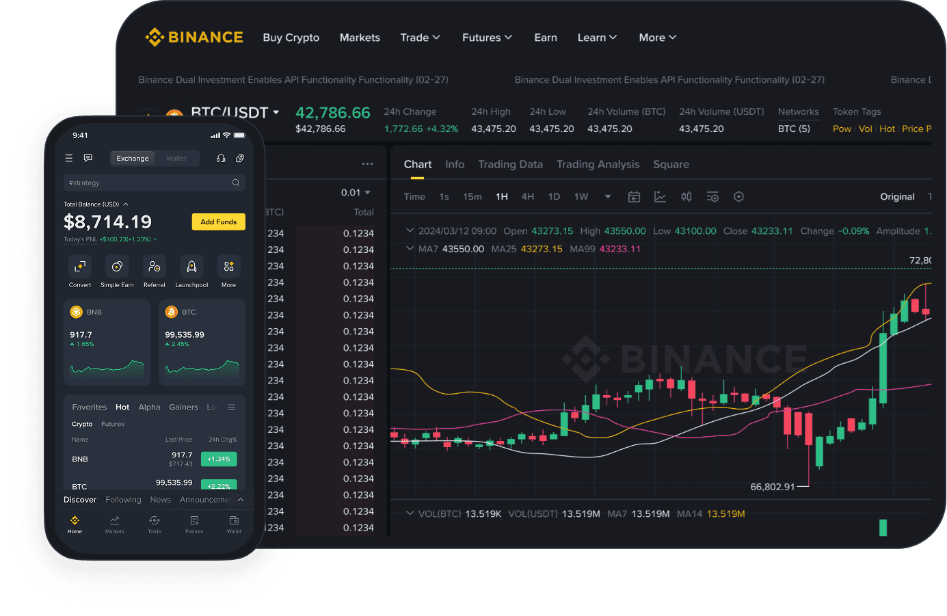Tap BTC coin icon on price card
Viewport: 947px width, 616px height.
(x=172, y=312)
